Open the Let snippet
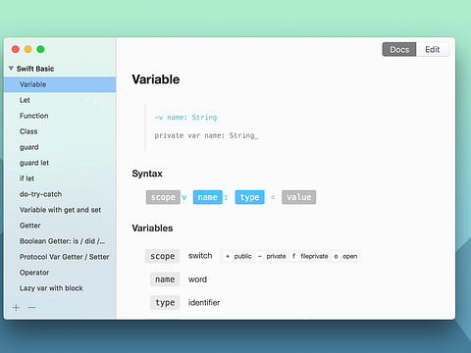The height and width of the screenshot is (353, 471). 60,100
